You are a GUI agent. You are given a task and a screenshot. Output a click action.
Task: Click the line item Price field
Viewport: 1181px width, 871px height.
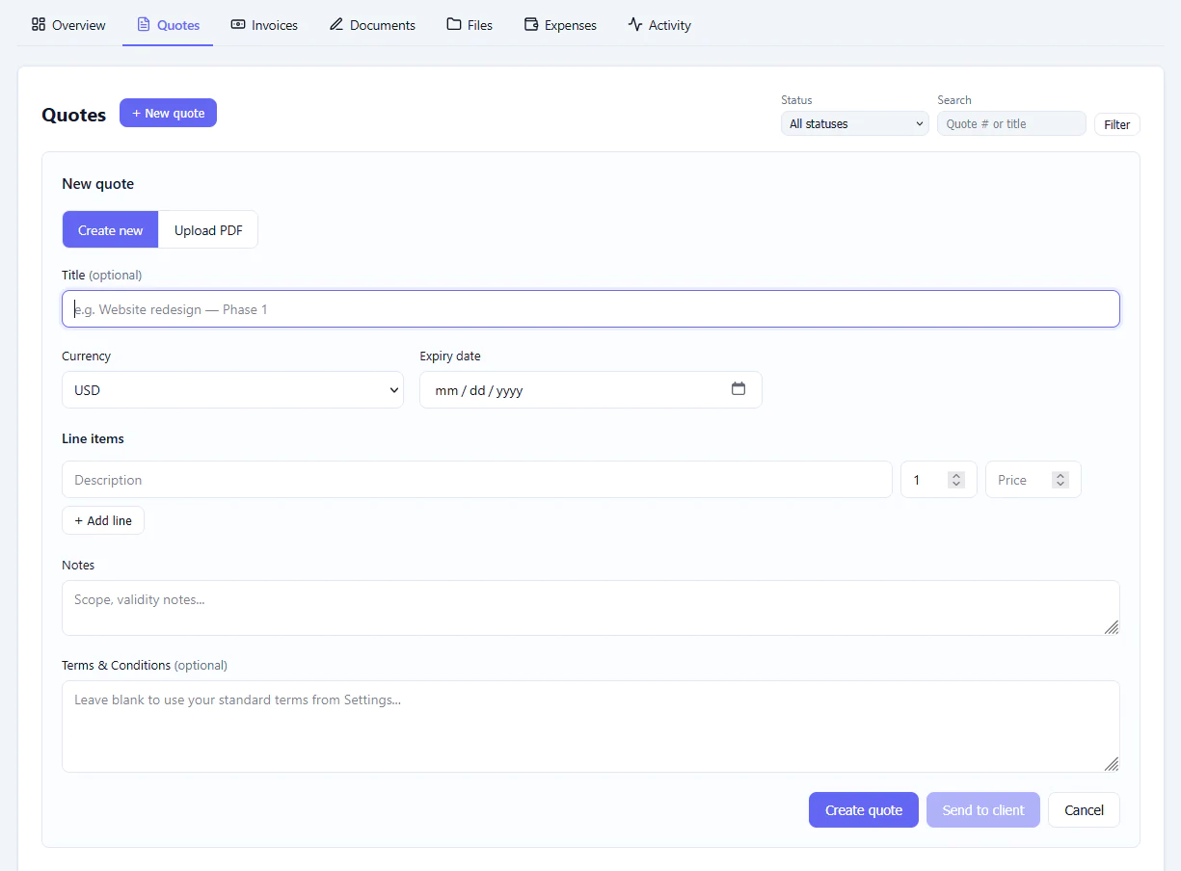pyautogui.click(x=1033, y=480)
